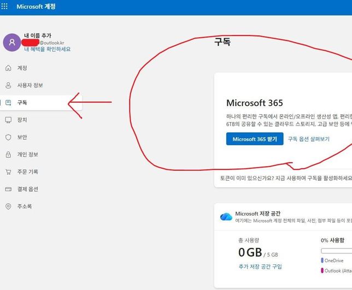Click the Microsoft 365 받기 button
Screen dimensions: 352x290
[255, 139]
